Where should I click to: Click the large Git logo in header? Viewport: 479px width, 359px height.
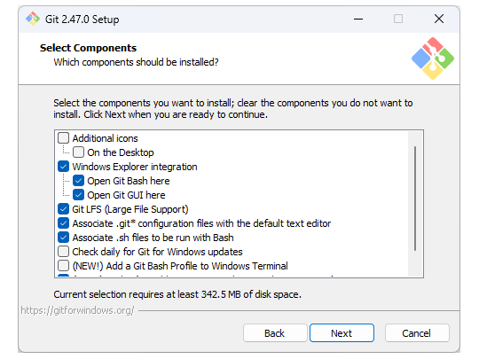pyautogui.click(x=433, y=59)
